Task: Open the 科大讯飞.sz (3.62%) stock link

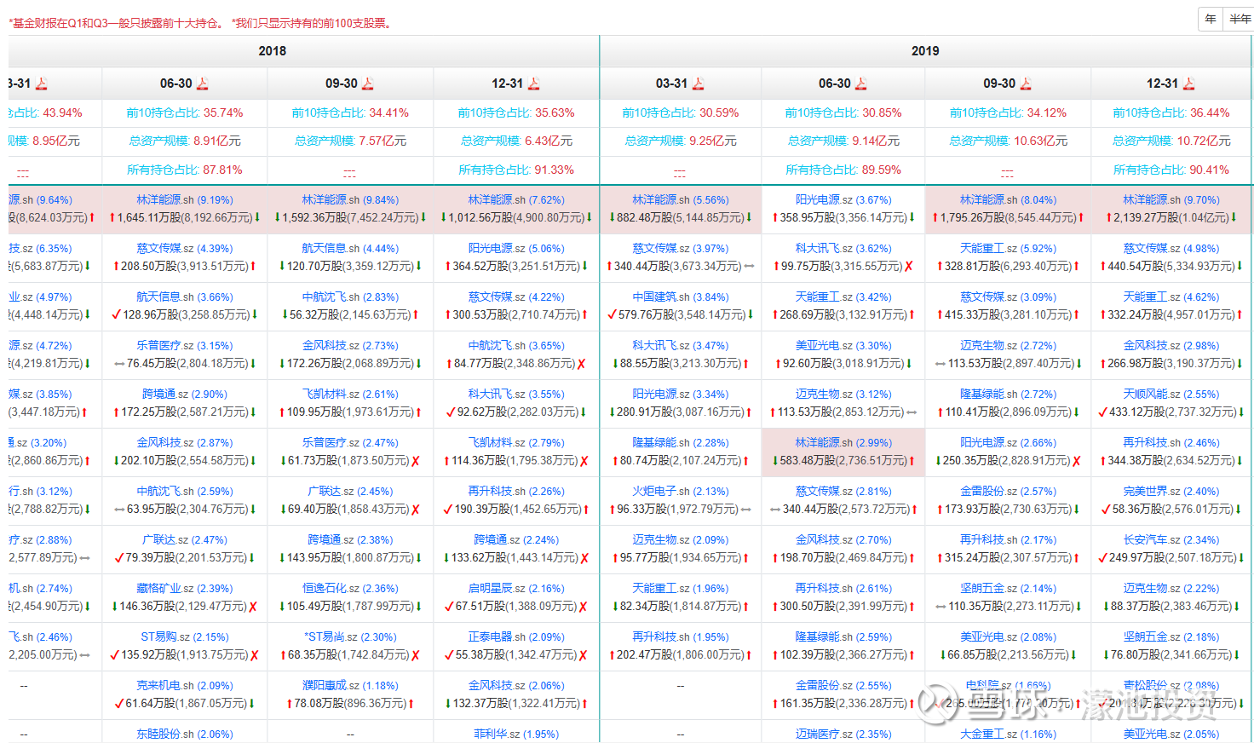Action: click(843, 249)
